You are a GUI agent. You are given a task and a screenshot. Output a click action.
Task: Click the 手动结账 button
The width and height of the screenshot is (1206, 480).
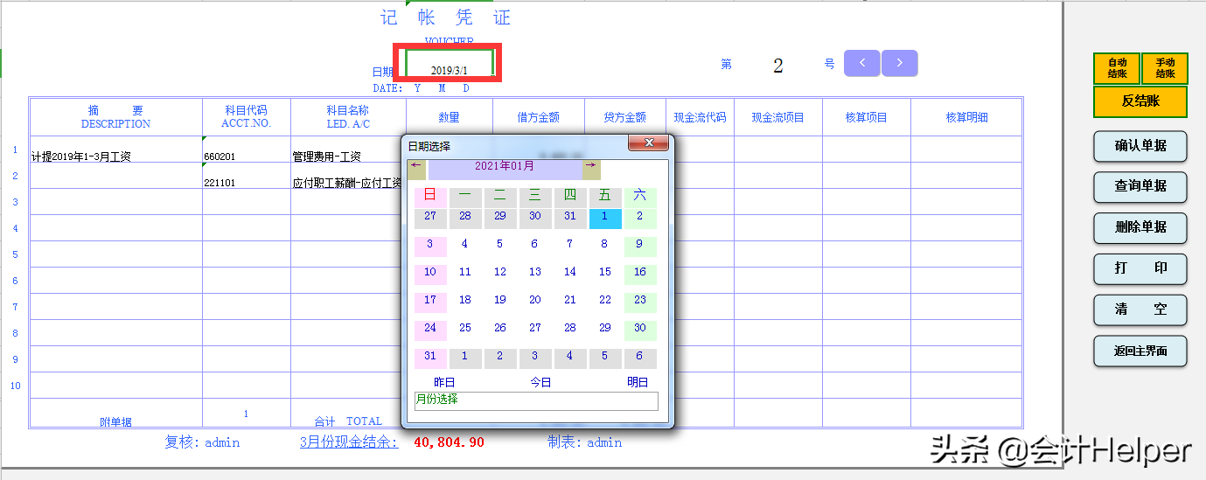point(1165,68)
